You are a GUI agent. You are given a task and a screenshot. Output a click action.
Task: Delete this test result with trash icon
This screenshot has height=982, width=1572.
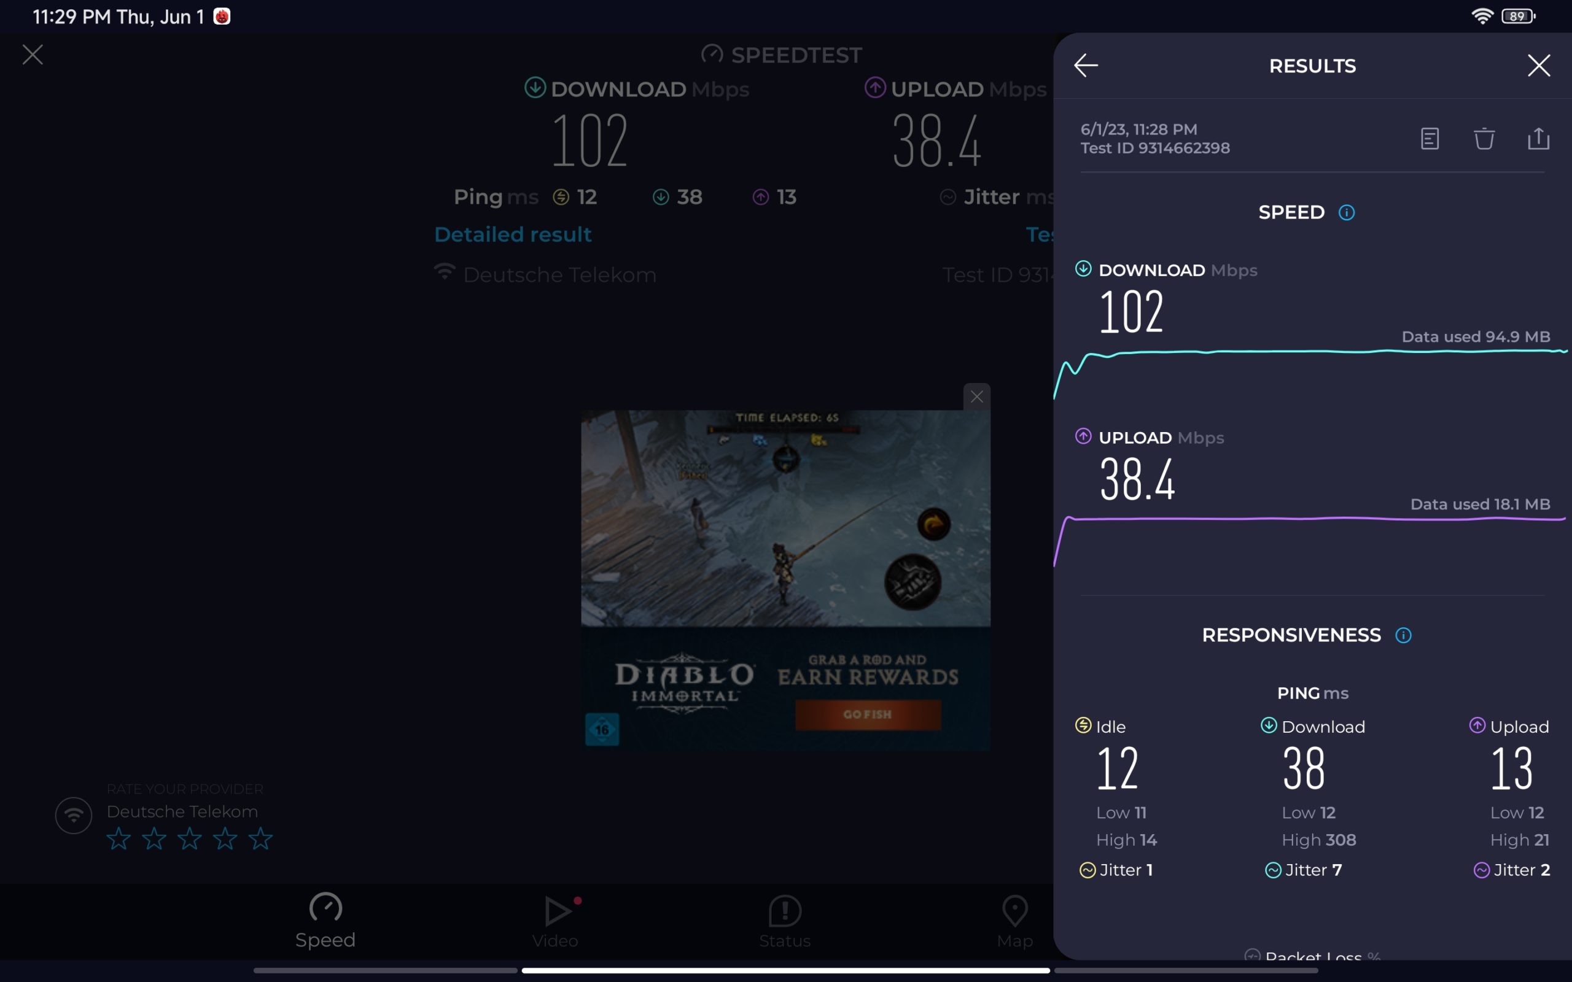click(1484, 138)
